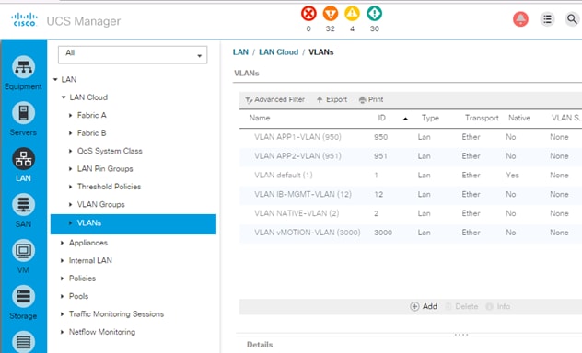The height and width of the screenshot is (353, 582).
Task: Expand Threshold Policies node
Action: 71,187
